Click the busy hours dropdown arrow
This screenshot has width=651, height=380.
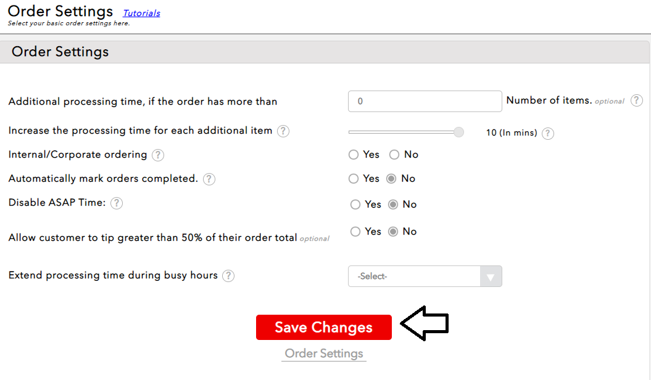click(491, 277)
